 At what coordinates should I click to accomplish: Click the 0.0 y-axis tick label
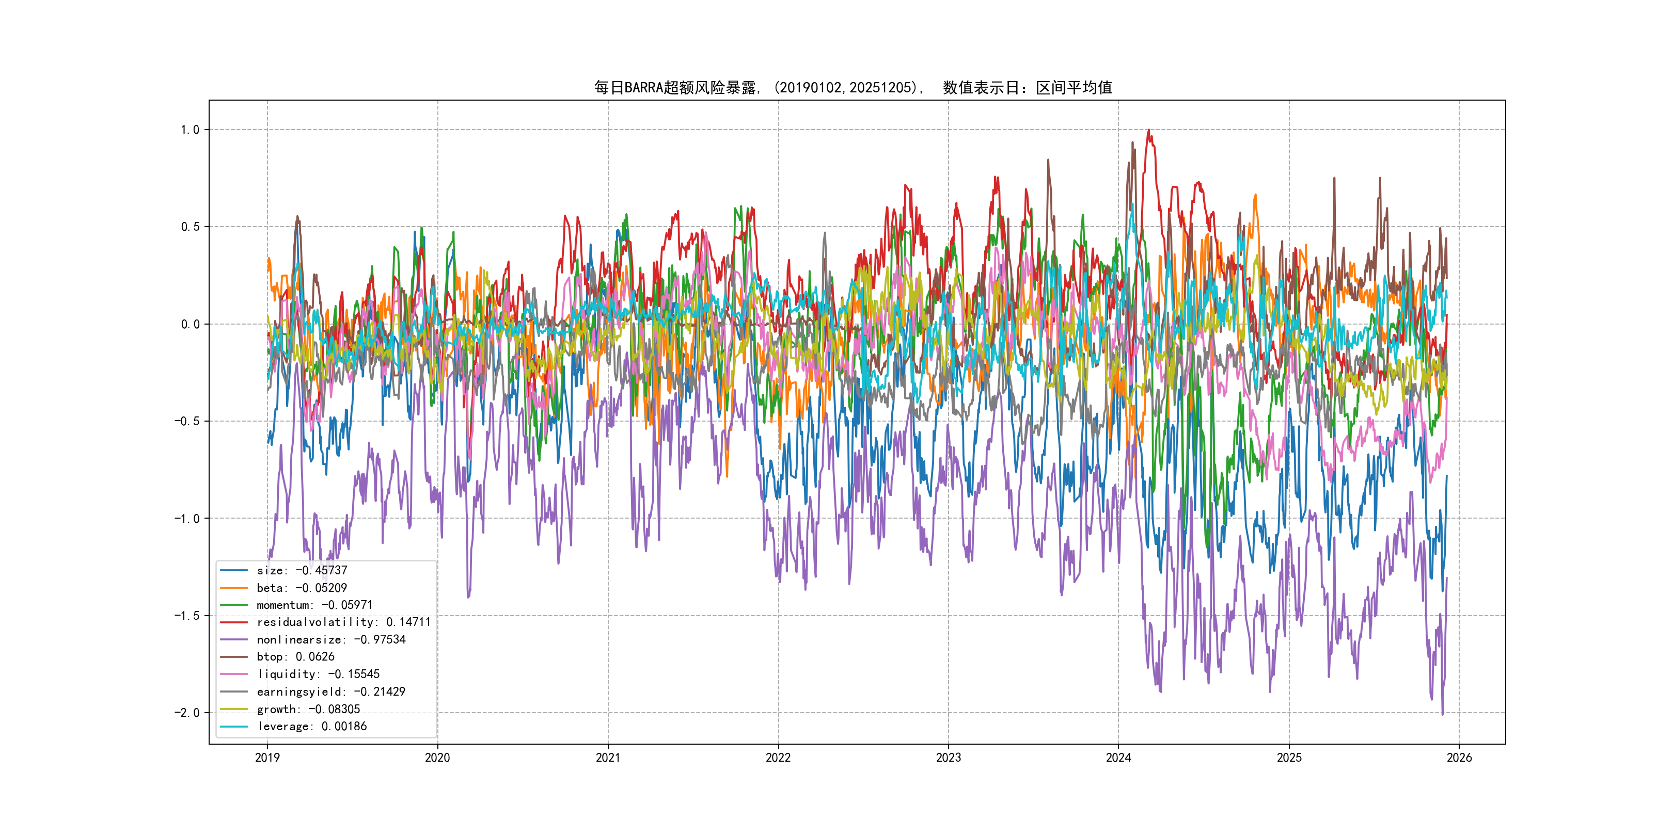pyautogui.click(x=190, y=325)
